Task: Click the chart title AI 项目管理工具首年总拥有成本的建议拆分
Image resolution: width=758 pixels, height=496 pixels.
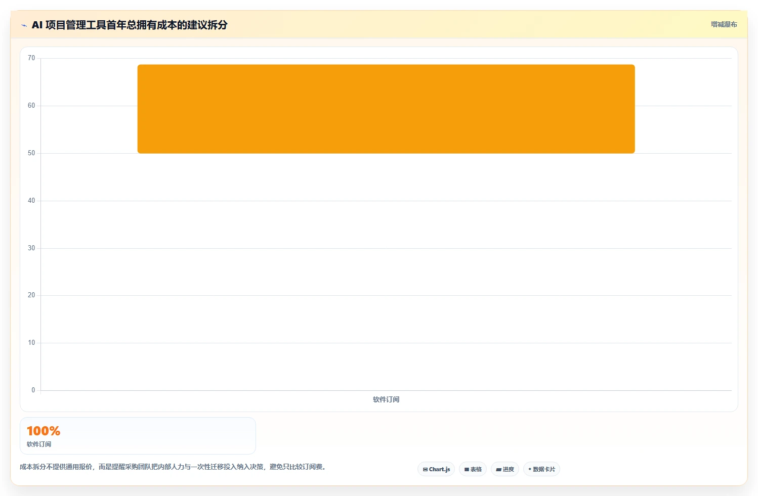Action: tap(130, 25)
